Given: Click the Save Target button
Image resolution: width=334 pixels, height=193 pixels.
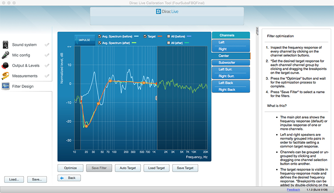Looking at the screenshot, I should (x=185, y=168).
